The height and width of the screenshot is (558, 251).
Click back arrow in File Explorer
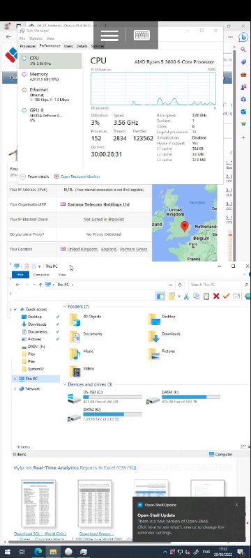coord(17,285)
